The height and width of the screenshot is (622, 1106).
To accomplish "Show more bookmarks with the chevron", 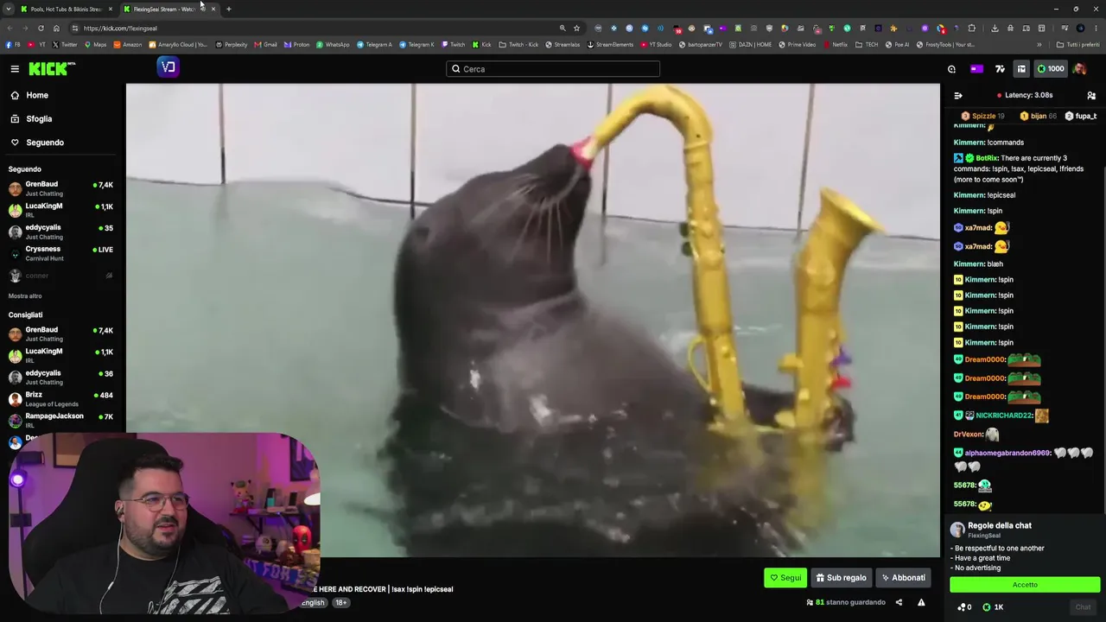I will tap(1039, 45).
